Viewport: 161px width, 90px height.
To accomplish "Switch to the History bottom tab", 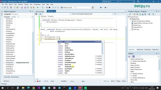I will point(124,81).
